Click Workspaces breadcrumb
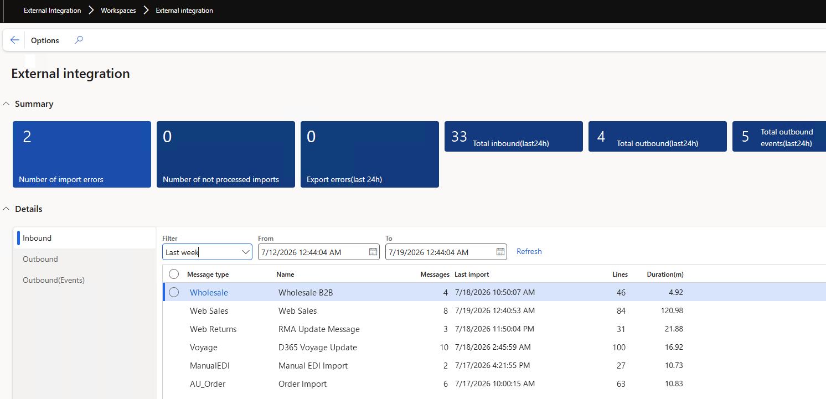The width and height of the screenshot is (826, 399). [118, 11]
